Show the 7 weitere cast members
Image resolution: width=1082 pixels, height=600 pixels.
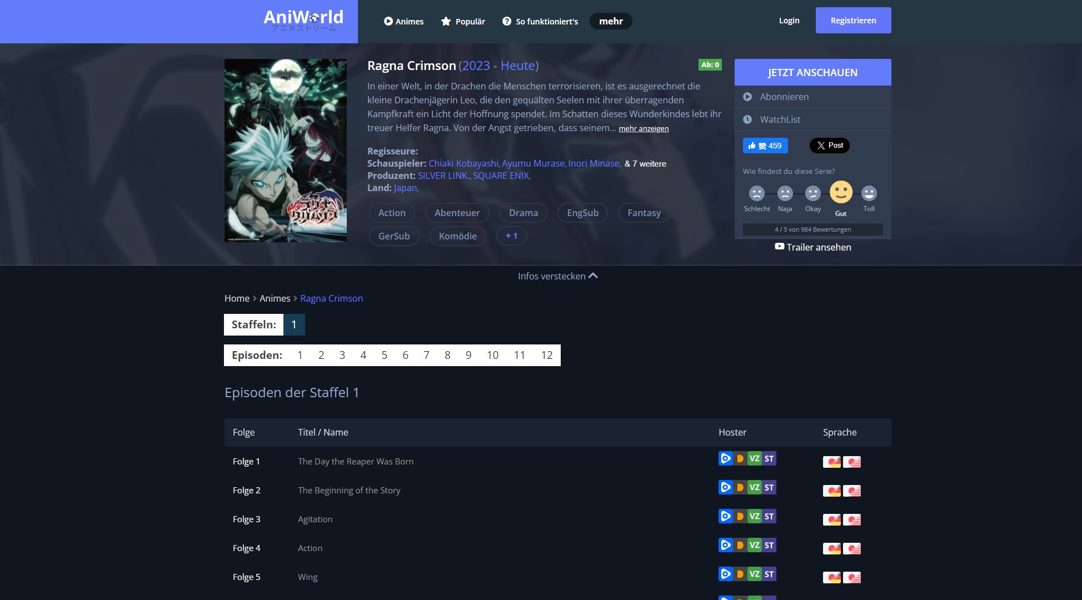pos(645,164)
